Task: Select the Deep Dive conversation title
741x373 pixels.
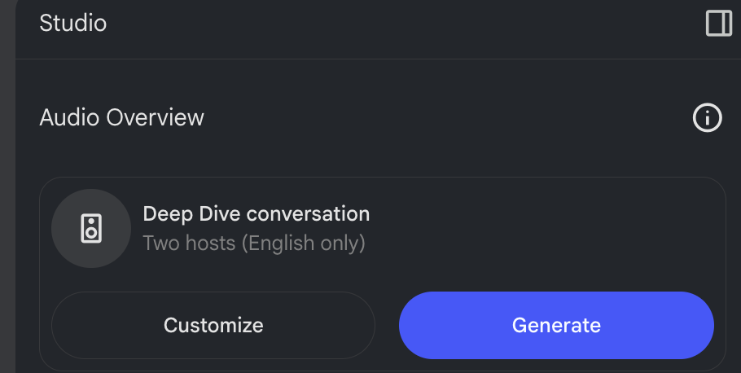Action: pos(256,213)
